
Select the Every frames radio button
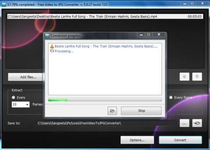13,97
